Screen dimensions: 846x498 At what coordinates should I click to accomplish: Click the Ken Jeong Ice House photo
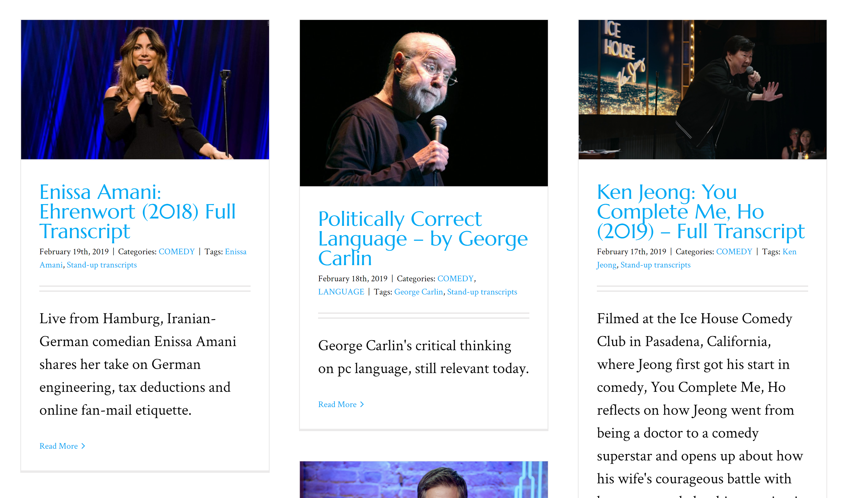pos(702,89)
